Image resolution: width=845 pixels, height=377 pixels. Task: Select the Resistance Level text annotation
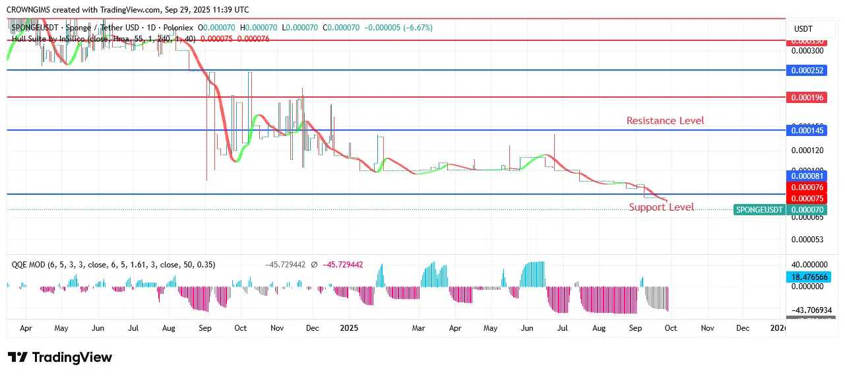(x=665, y=120)
